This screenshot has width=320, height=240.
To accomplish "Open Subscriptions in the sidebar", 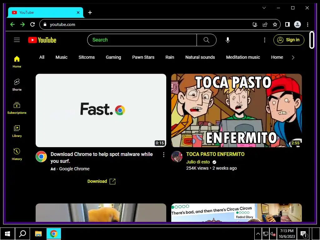I will click(17, 108).
